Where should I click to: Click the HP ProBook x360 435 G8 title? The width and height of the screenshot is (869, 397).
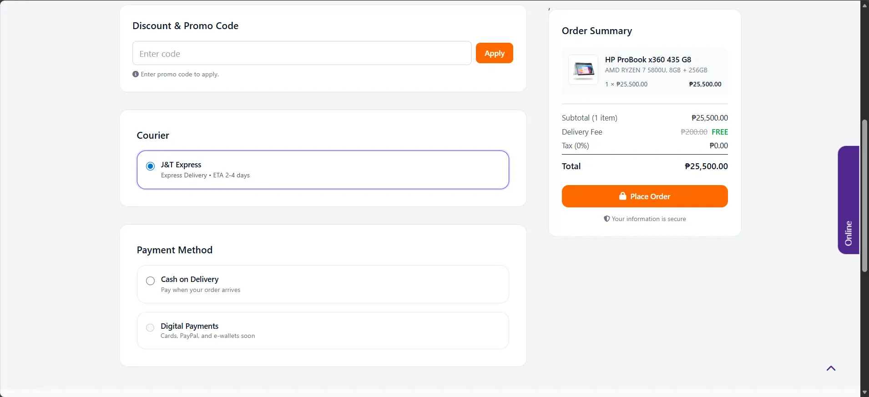click(x=648, y=60)
